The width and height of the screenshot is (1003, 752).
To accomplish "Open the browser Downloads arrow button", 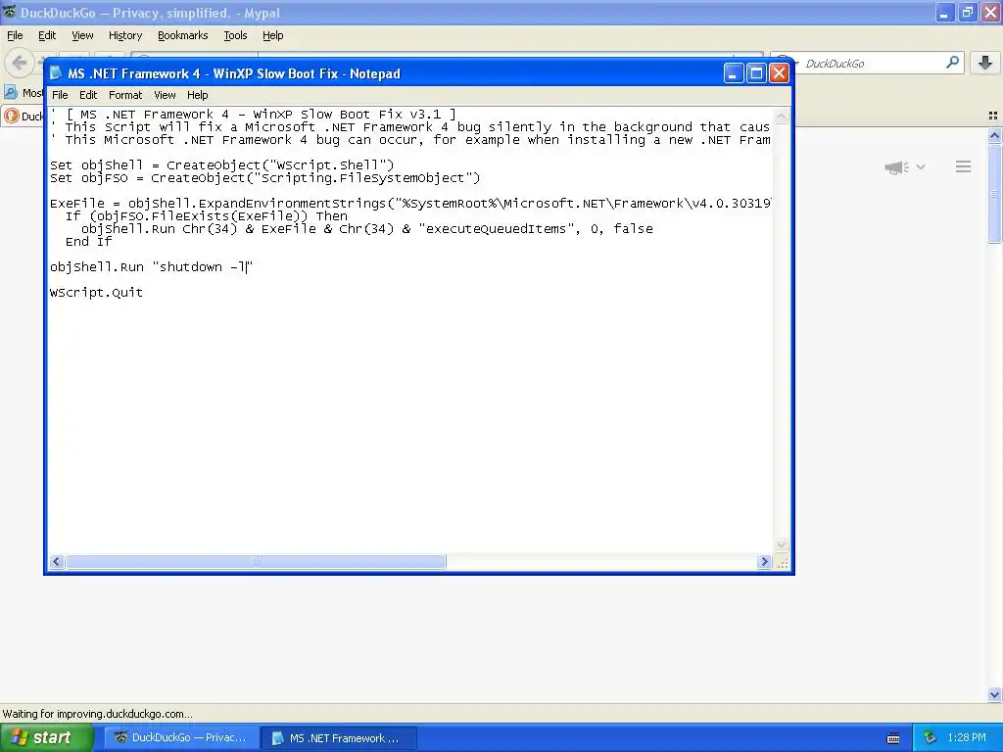I will (985, 63).
